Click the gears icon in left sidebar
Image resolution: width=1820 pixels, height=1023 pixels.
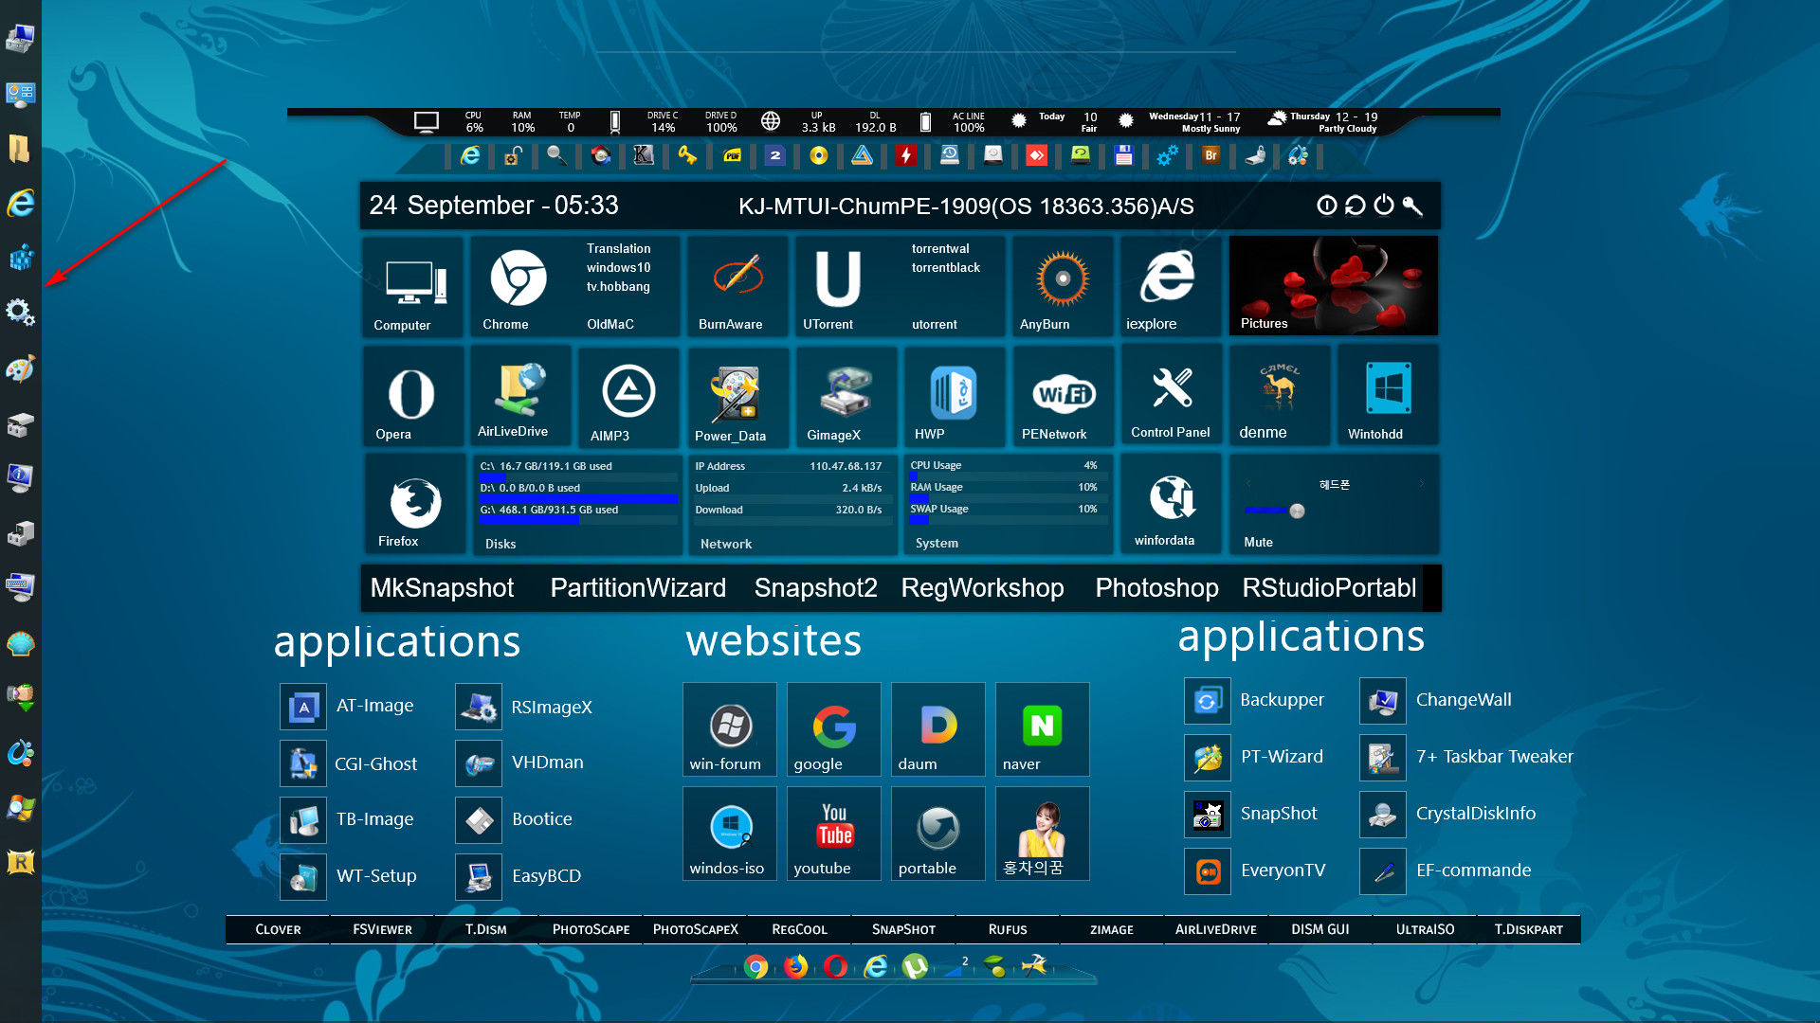pyautogui.click(x=20, y=311)
